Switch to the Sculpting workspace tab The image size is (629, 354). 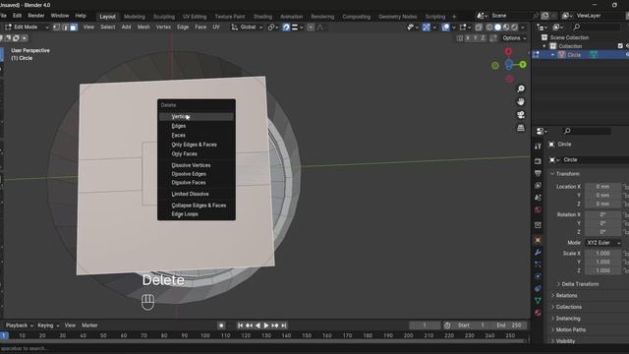[164, 17]
